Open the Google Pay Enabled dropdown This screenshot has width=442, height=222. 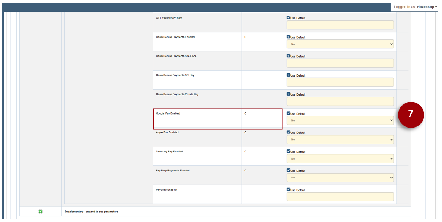pyautogui.click(x=340, y=120)
